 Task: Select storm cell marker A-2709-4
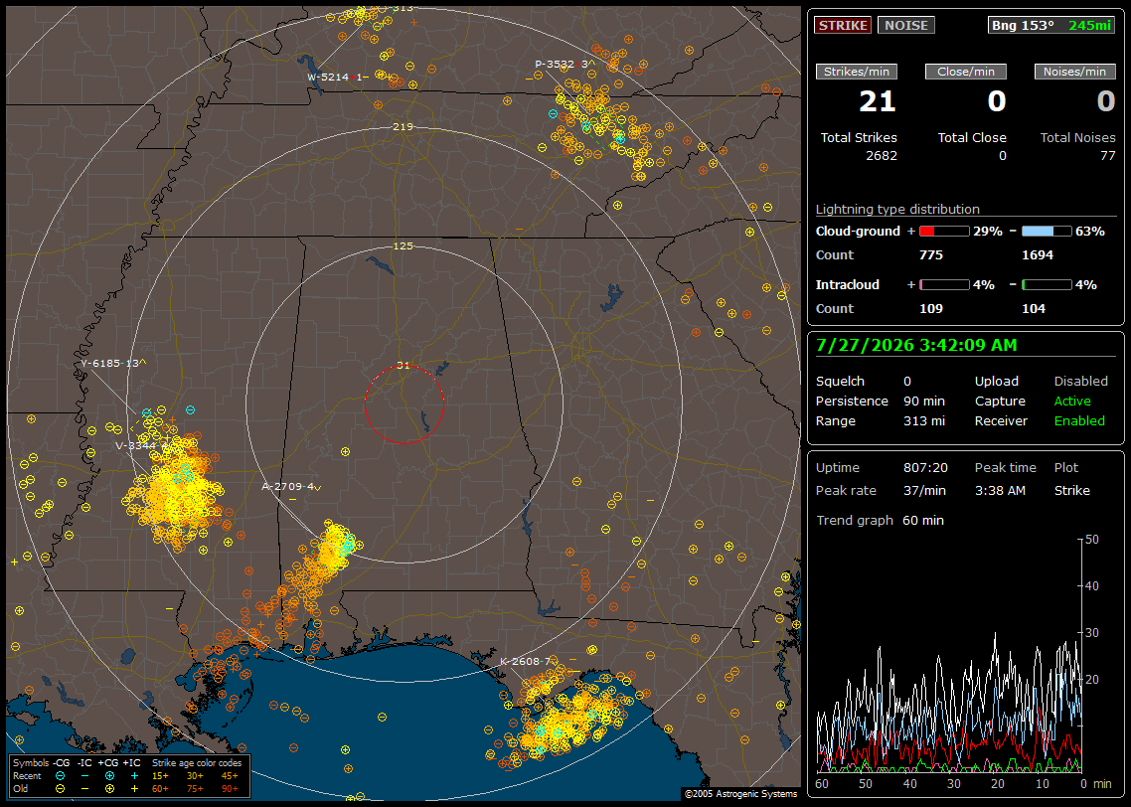(290, 487)
